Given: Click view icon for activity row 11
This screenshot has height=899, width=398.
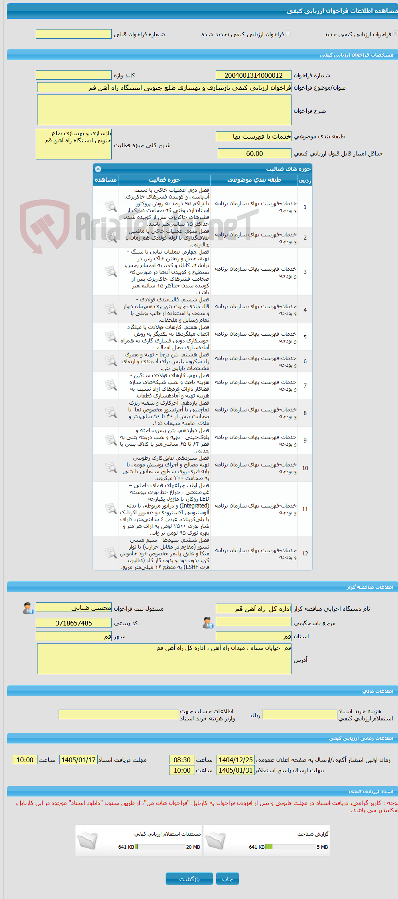Looking at the screenshot, I should pyautogui.click(x=111, y=509).
